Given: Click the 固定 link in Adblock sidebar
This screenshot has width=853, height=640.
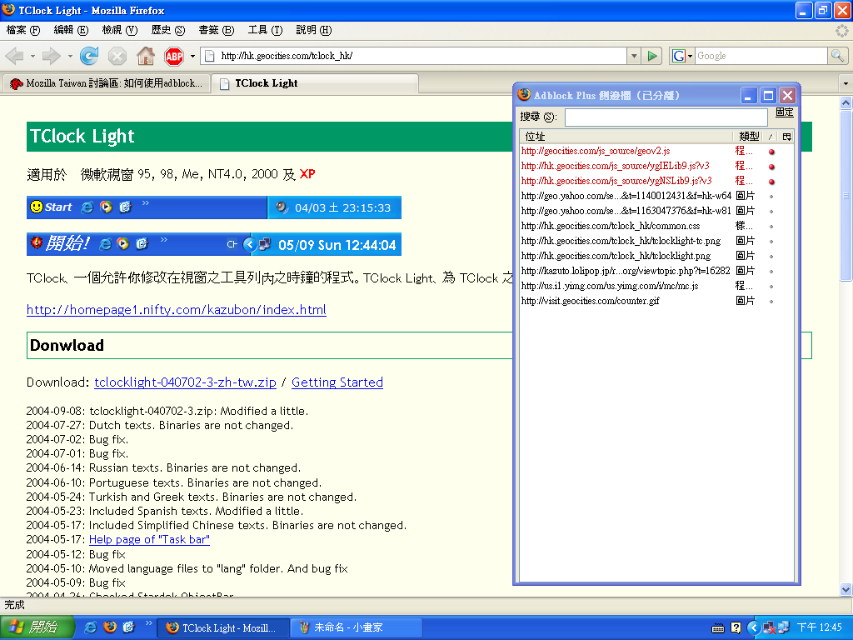Looking at the screenshot, I should click(784, 112).
